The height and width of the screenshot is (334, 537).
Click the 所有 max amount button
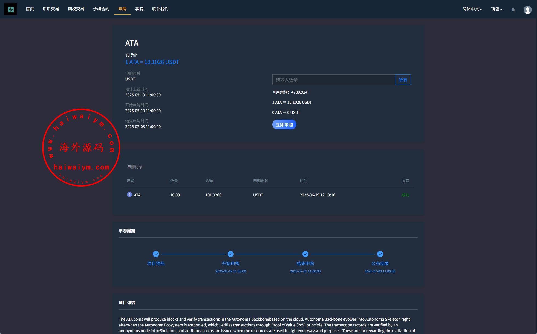[x=403, y=80]
